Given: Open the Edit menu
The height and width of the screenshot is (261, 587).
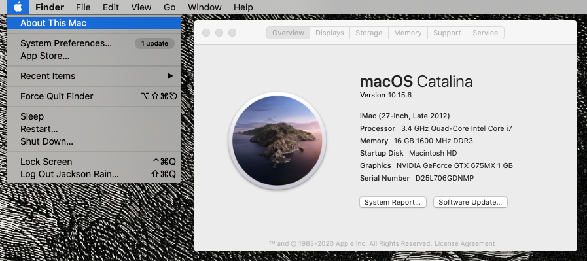Looking at the screenshot, I should pyautogui.click(x=111, y=7).
